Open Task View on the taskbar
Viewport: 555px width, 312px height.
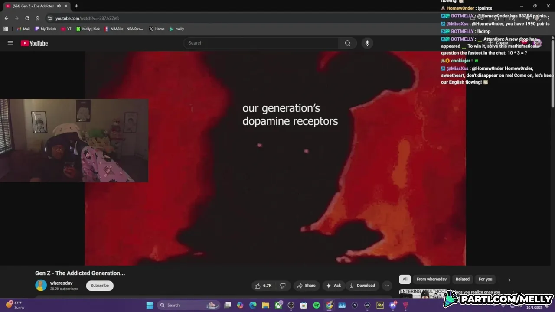click(228, 305)
